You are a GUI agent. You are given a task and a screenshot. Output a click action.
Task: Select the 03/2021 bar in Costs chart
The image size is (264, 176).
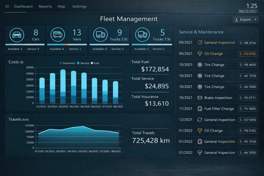tap(63, 87)
